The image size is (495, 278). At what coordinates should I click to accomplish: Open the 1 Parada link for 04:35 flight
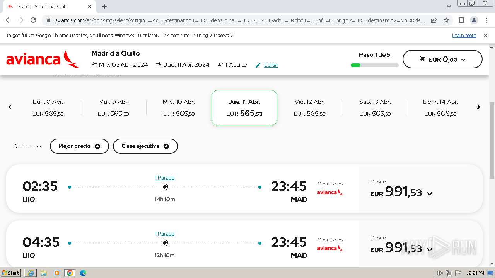tap(164, 234)
